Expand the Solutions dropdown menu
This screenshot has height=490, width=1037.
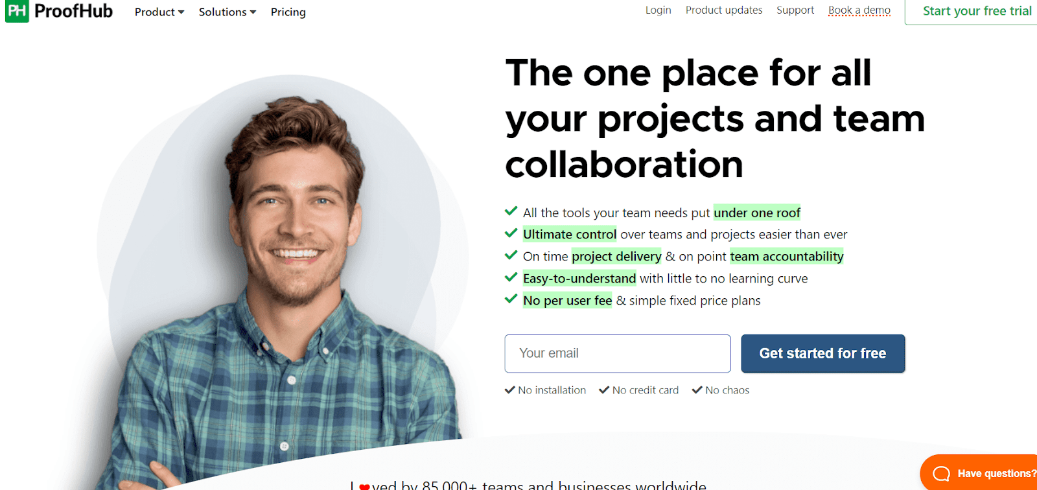click(227, 12)
